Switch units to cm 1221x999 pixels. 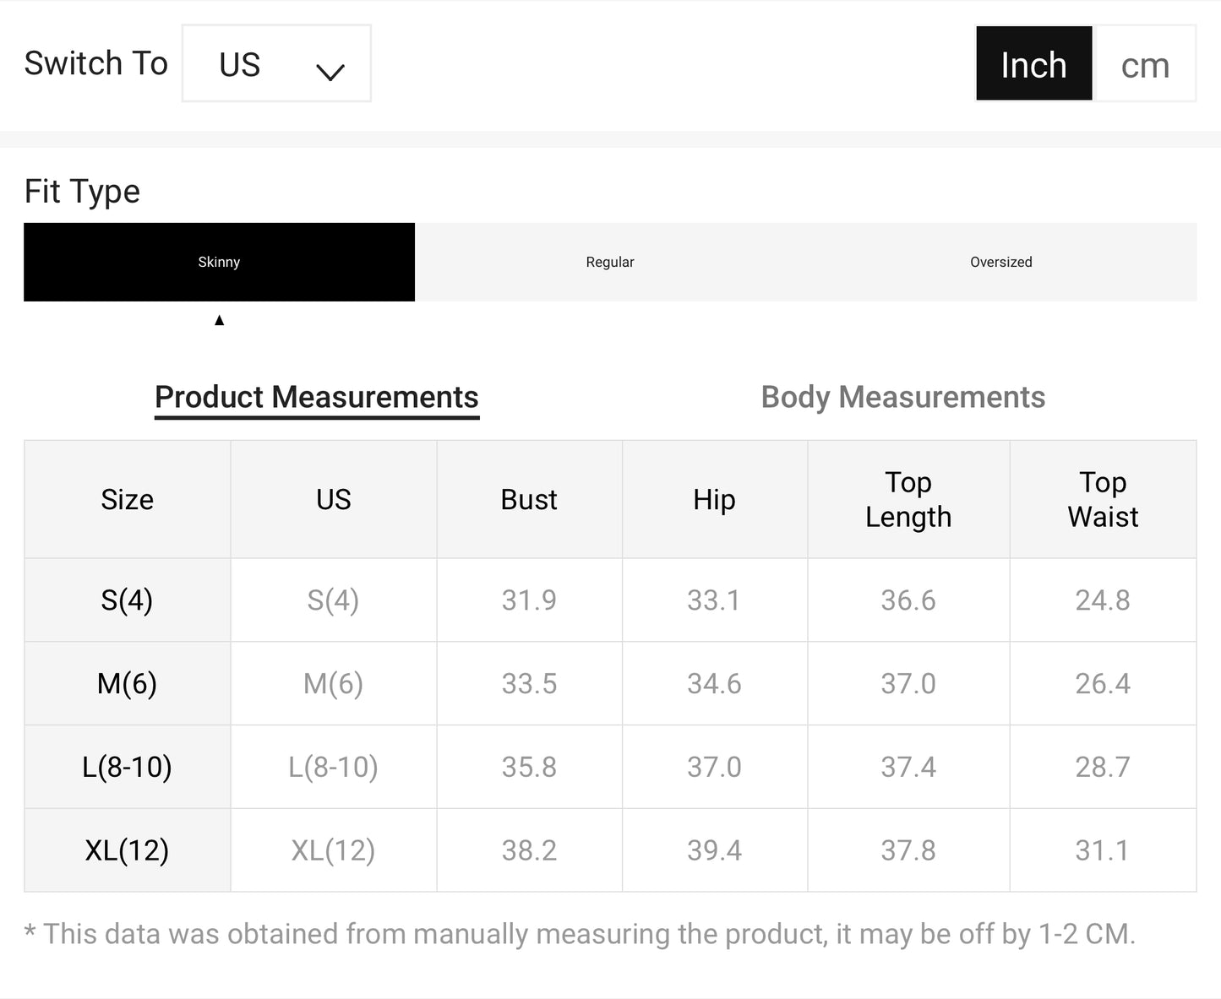click(1145, 64)
